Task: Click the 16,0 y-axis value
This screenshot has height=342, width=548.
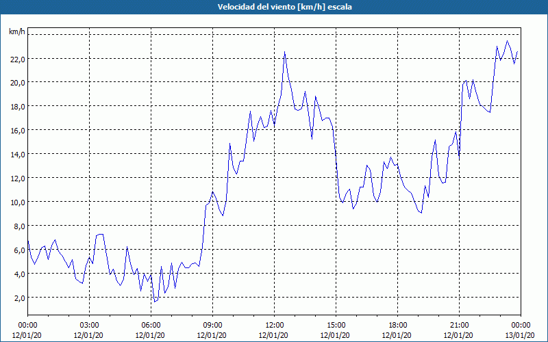Action: coord(18,131)
